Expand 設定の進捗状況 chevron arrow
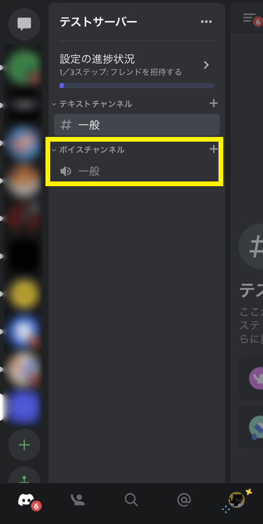263x524 pixels. [206, 65]
